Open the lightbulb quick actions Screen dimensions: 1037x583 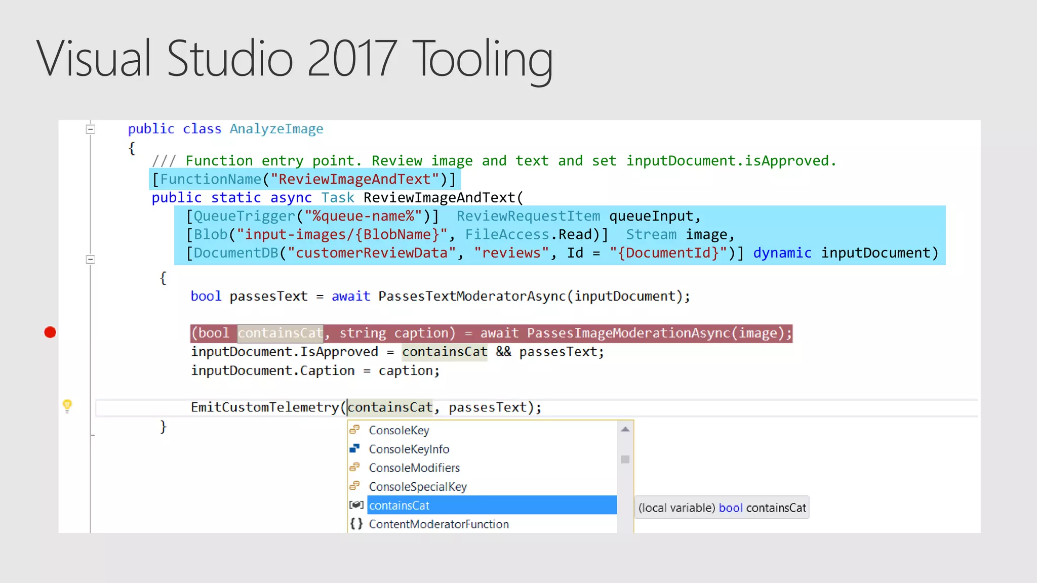[67, 406]
